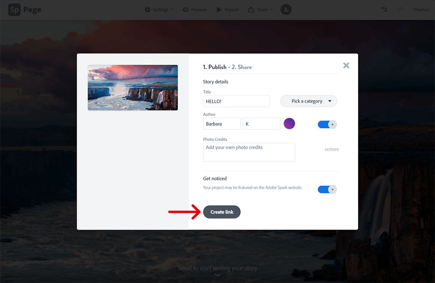Image resolution: width=435 pixels, height=283 pixels.
Task: Disable the Get noticed toggle
Action: (327, 190)
